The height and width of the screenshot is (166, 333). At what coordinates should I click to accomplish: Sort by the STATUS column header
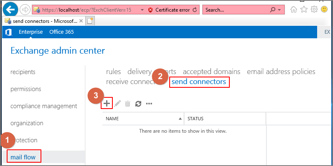coord(225,119)
